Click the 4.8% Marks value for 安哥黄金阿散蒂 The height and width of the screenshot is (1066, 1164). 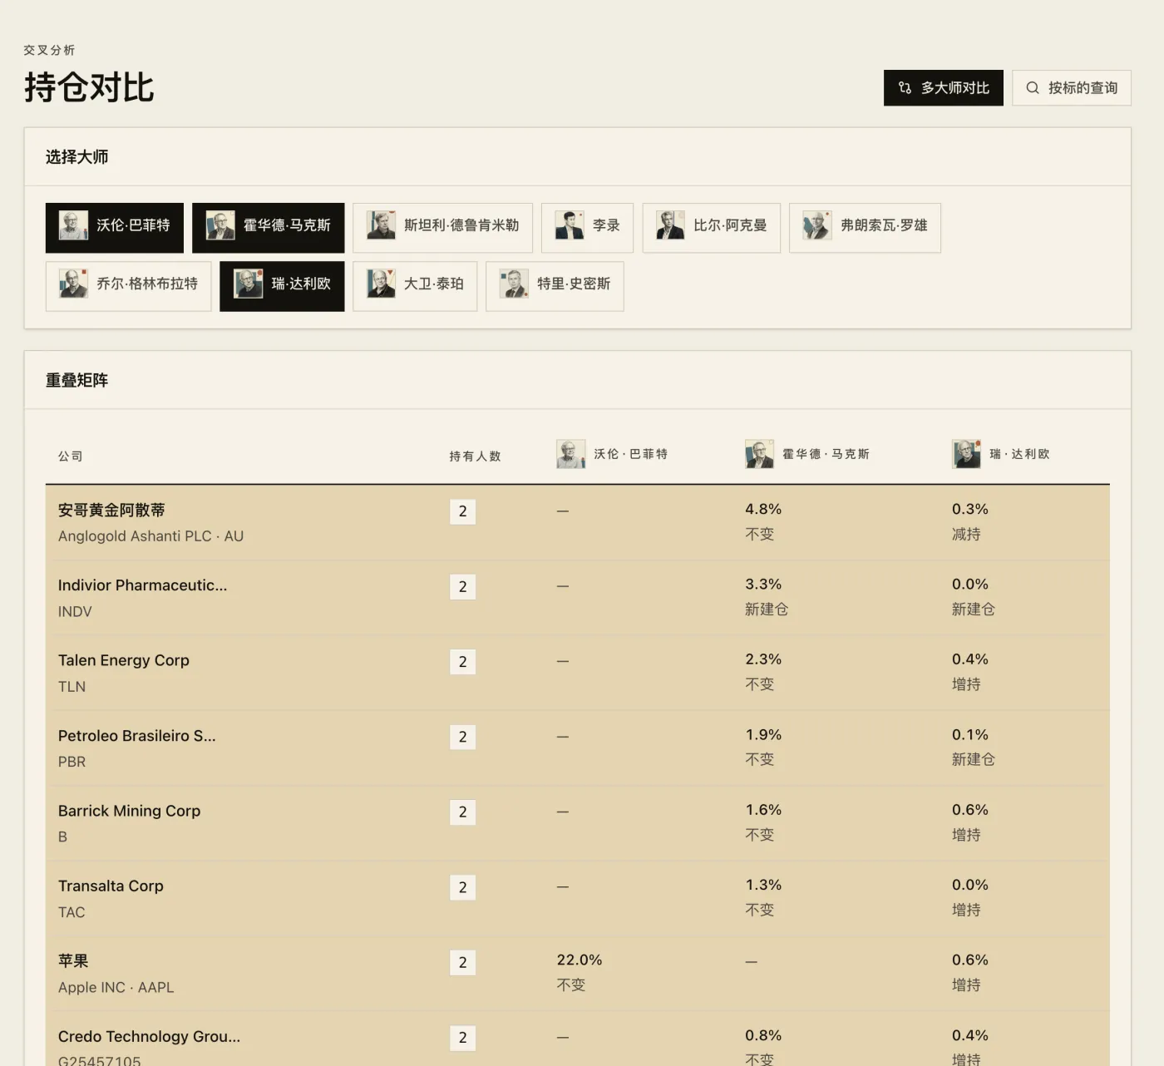(763, 509)
